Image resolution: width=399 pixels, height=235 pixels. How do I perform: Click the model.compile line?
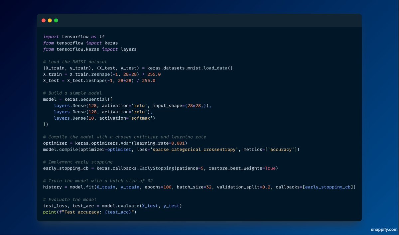pos(171,150)
